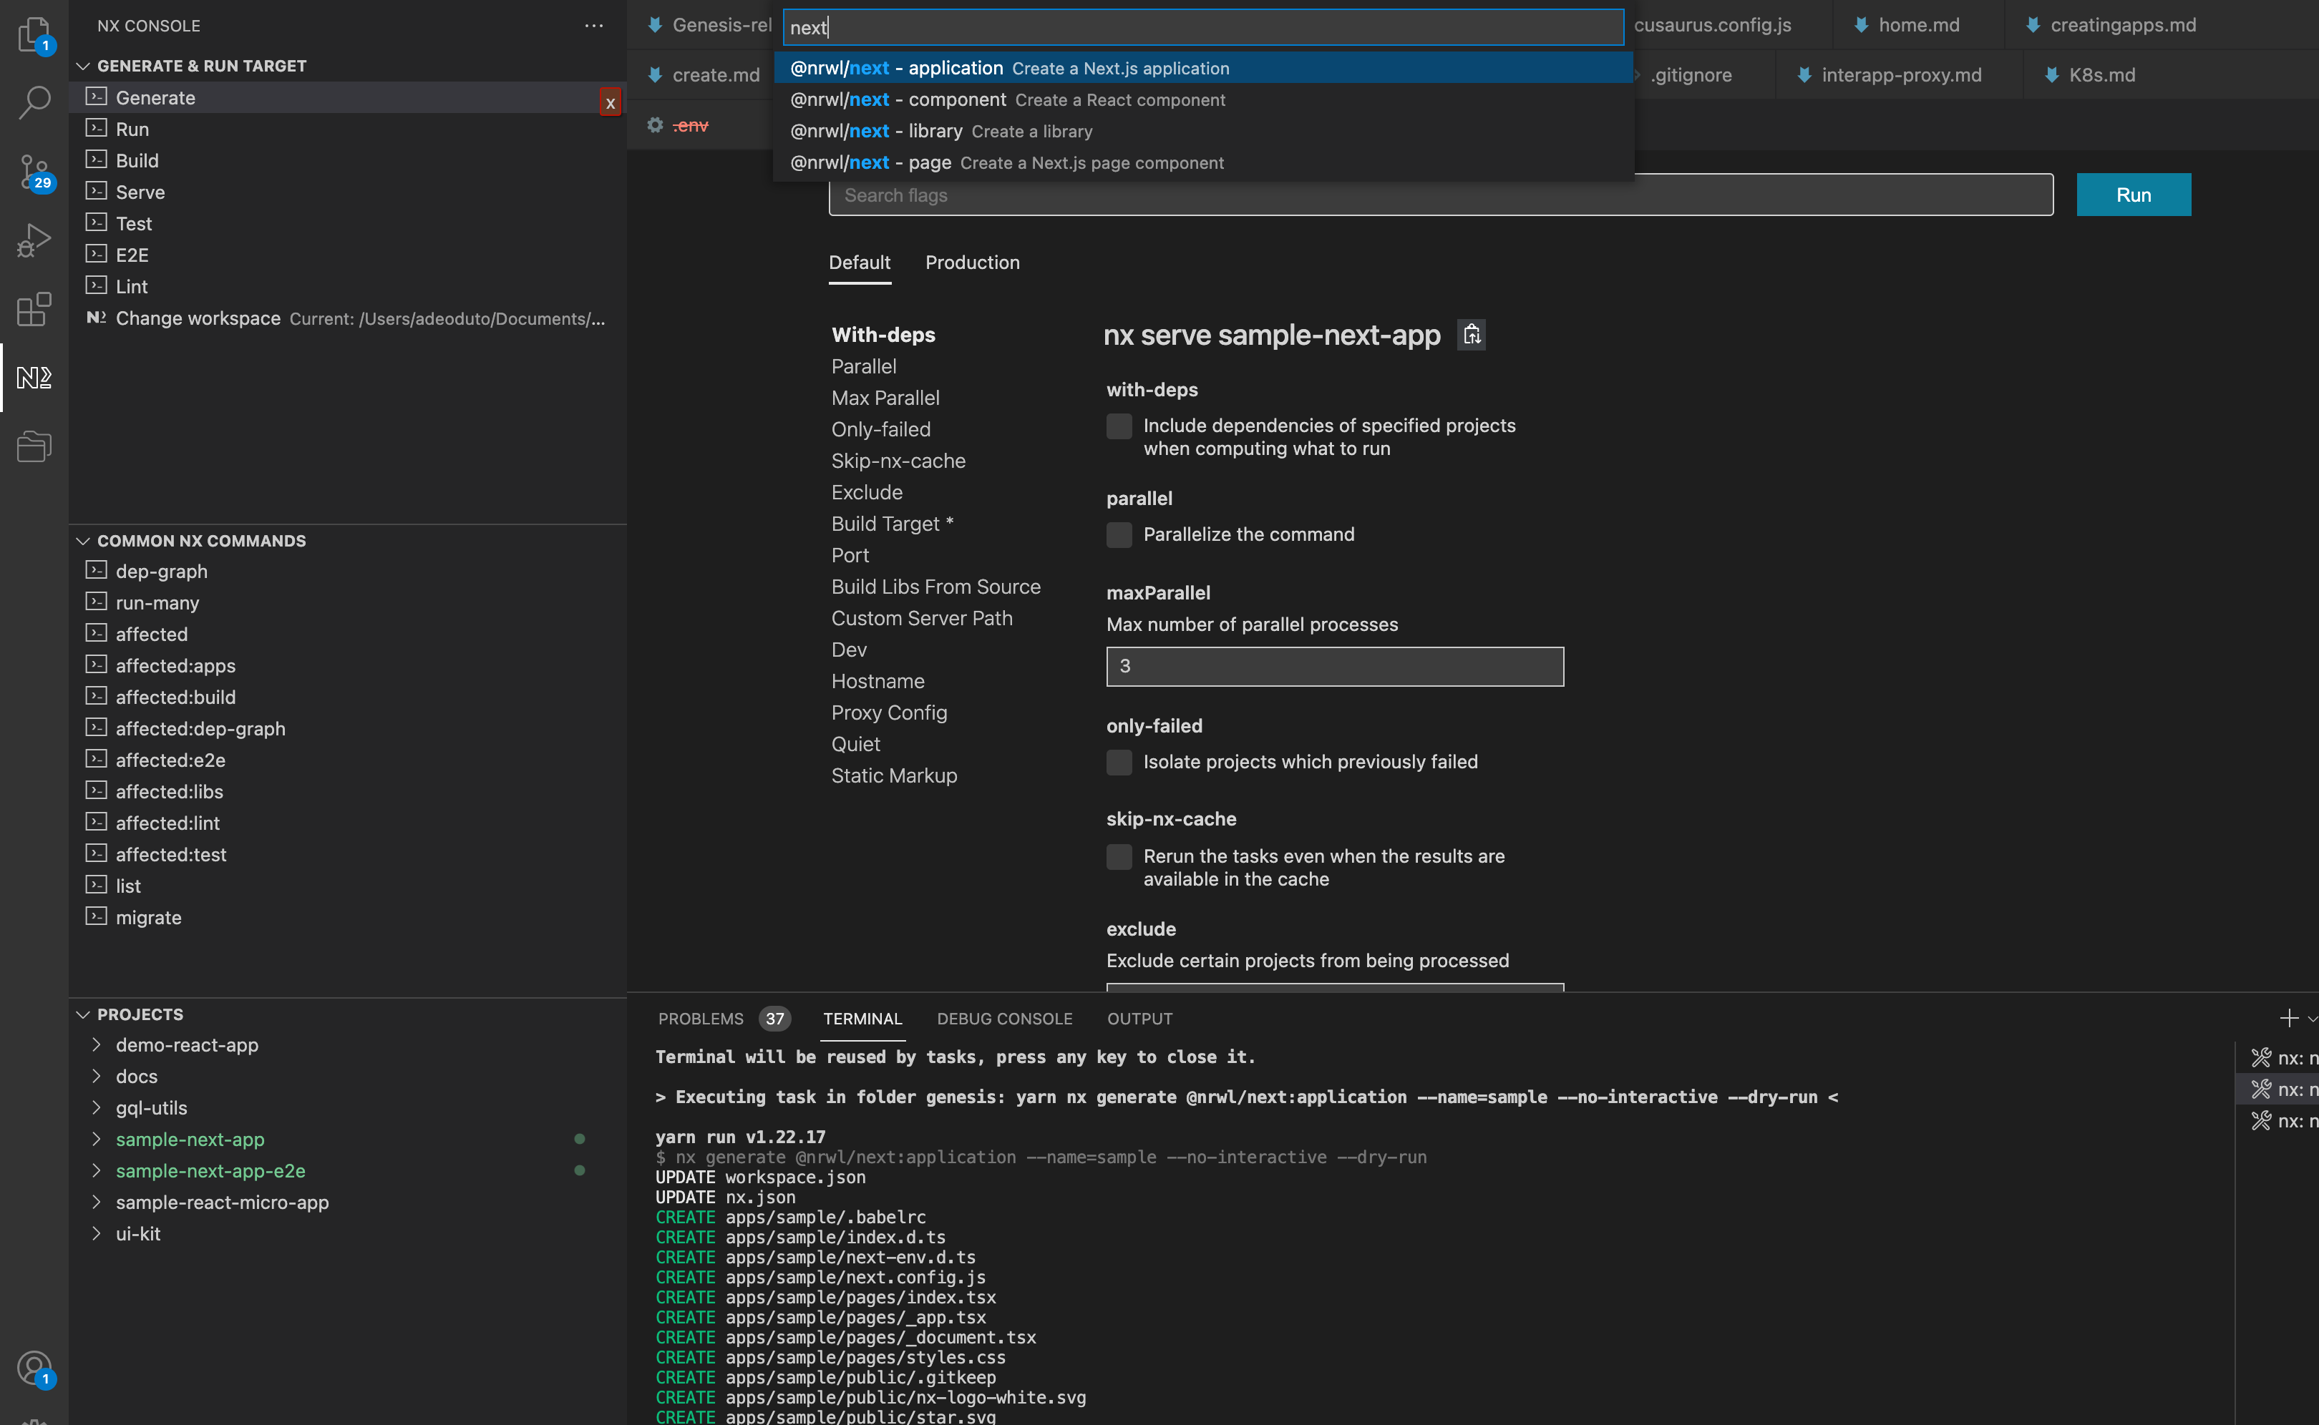
Task: Click the maxParallel input field
Action: coord(1333,664)
